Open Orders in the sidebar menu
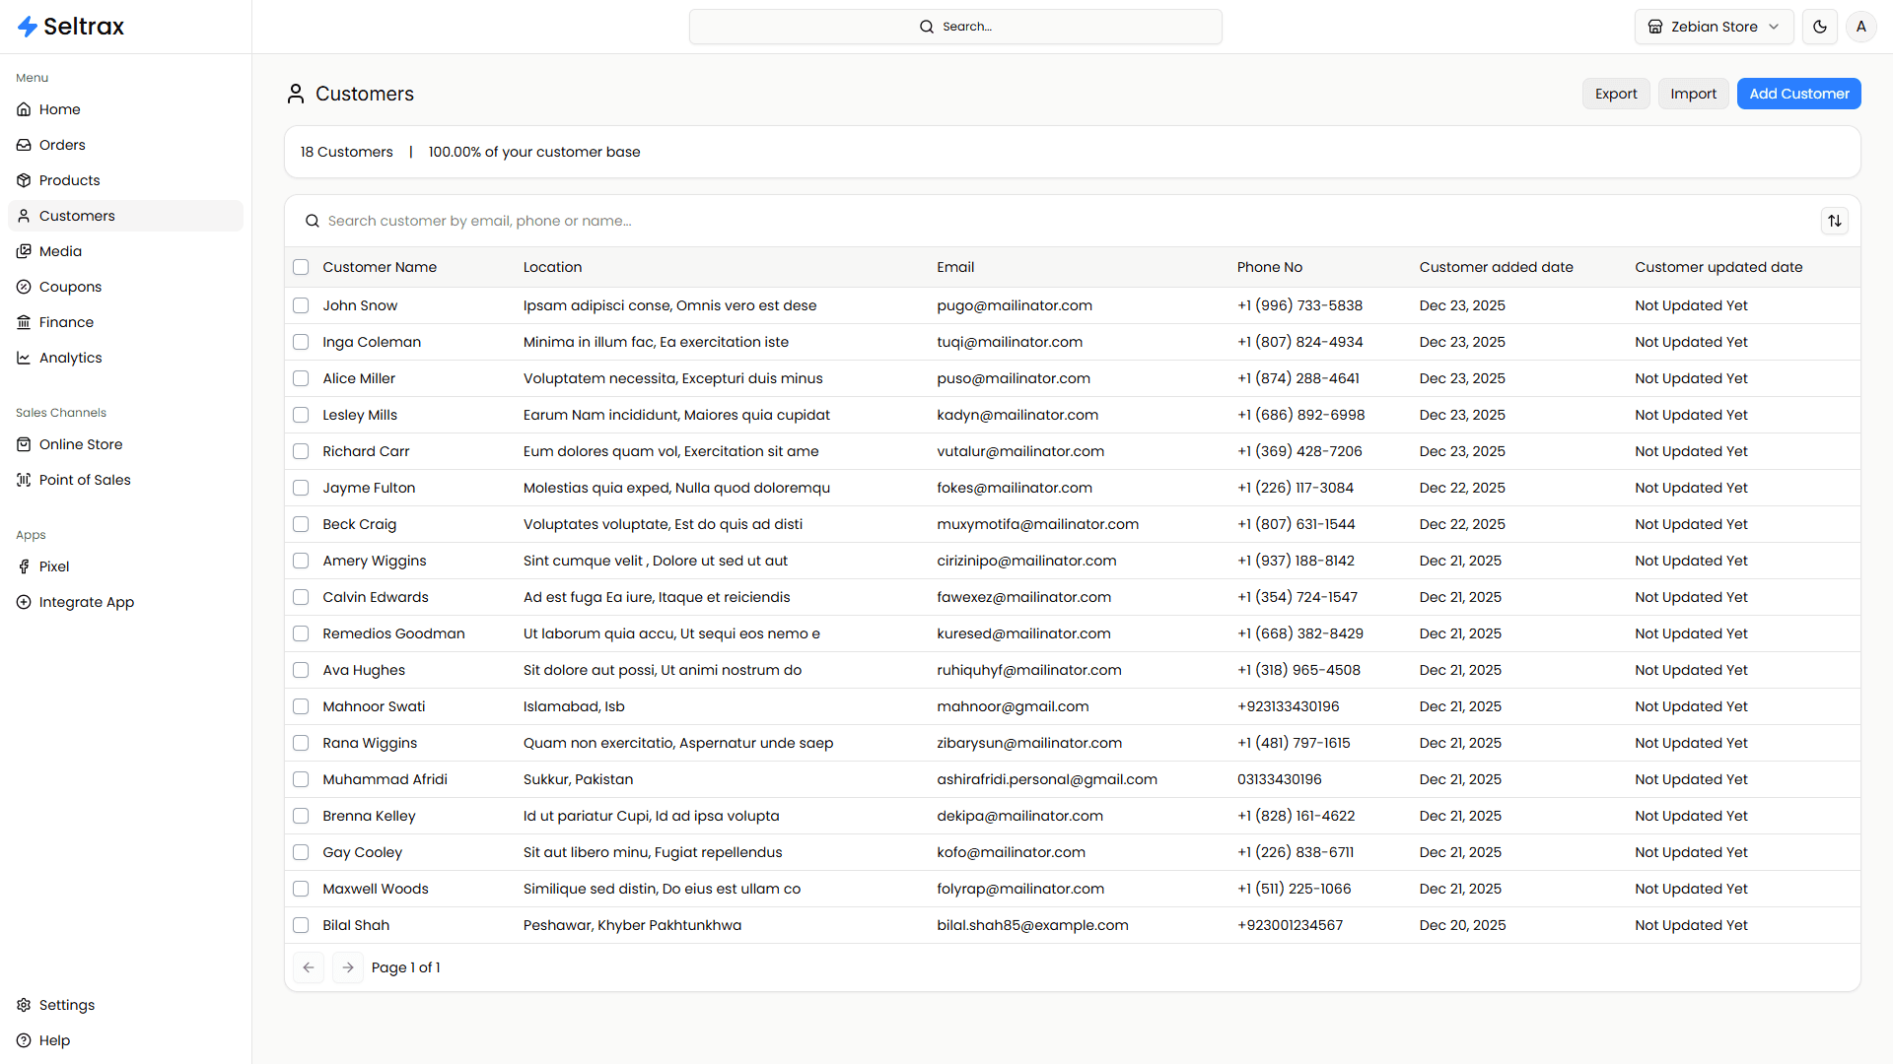 click(125, 145)
